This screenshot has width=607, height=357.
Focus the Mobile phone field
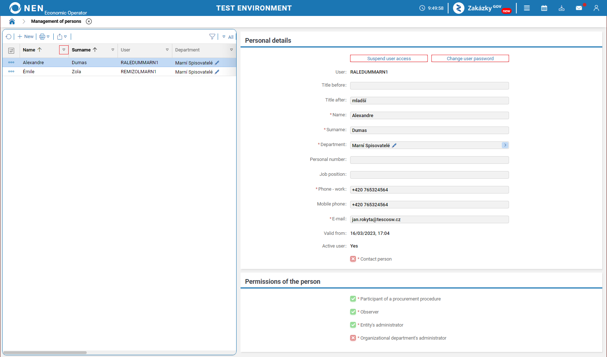[430, 204]
